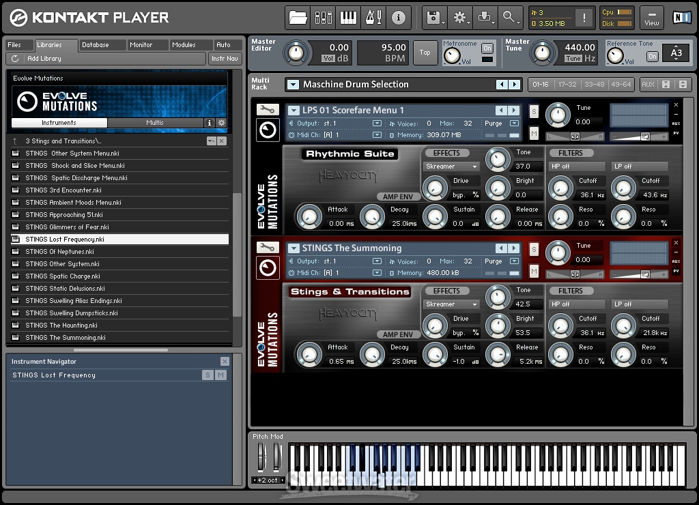Screen dimensions: 699x505
Task: Open the file browser folder icon
Action: pos(298,18)
